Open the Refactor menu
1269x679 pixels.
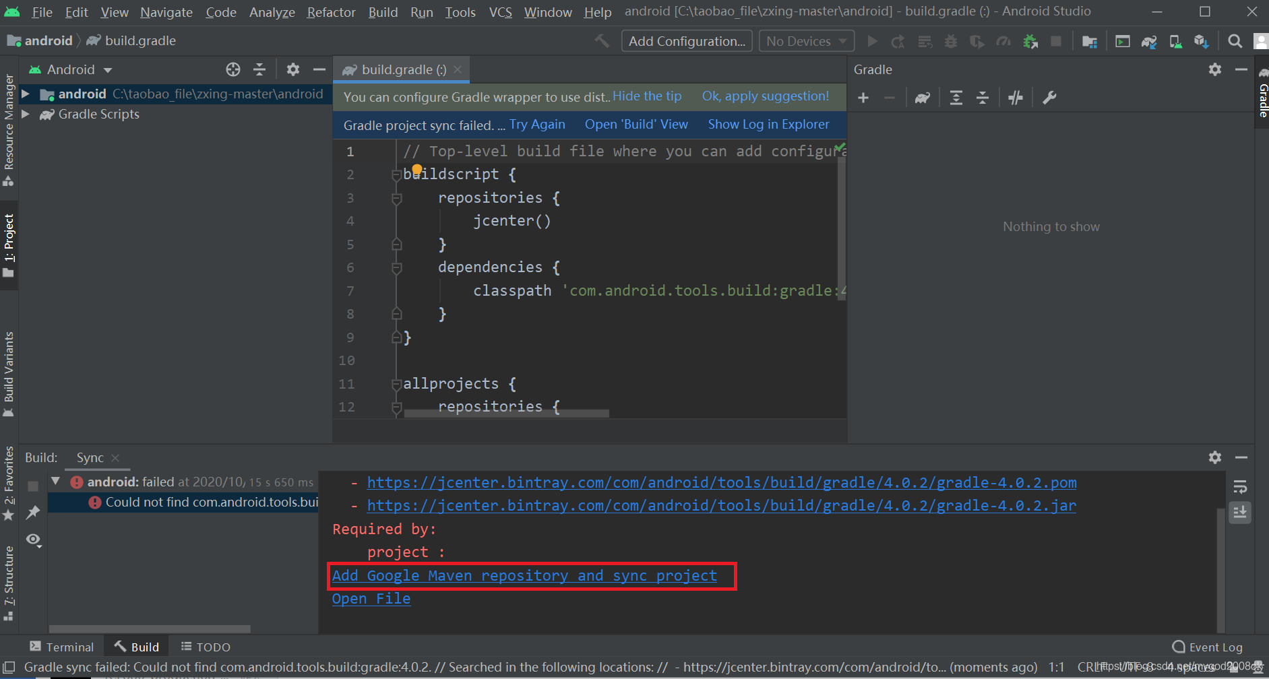click(331, 12)
